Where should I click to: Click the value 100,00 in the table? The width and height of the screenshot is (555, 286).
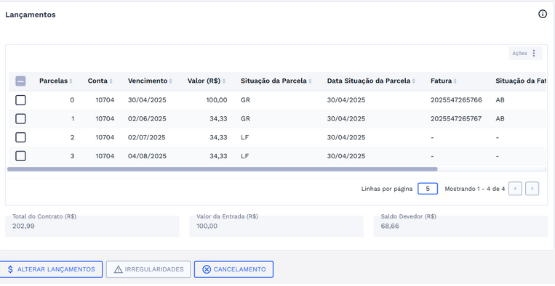(217, 100)
